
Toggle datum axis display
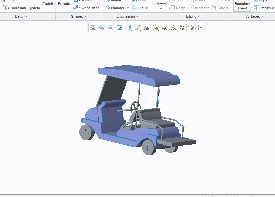173,27
